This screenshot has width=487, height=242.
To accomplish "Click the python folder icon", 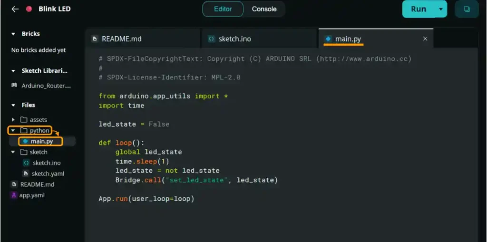I will 24,130.
